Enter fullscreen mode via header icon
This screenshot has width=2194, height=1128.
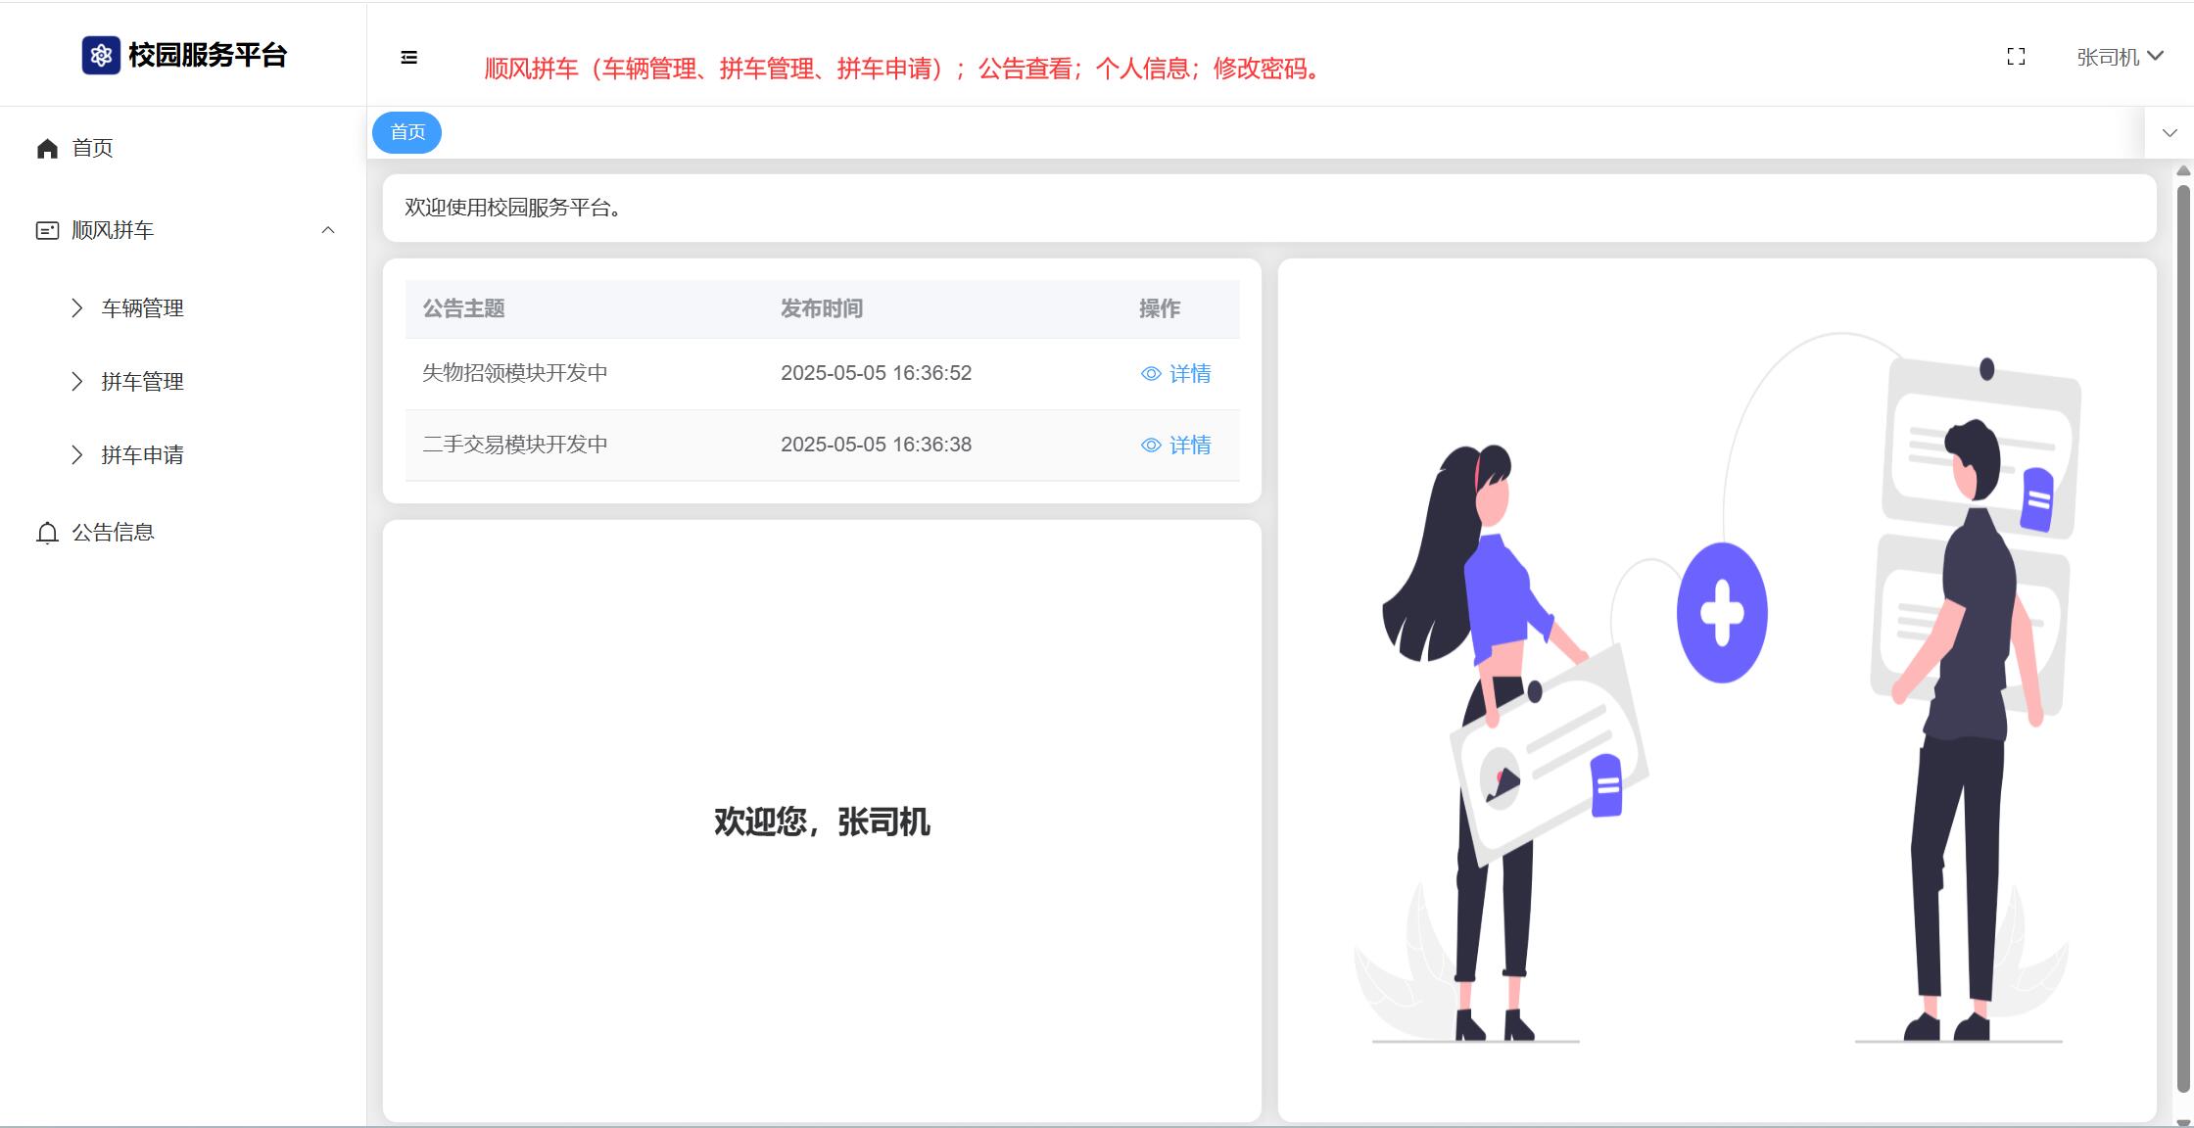(x=2016, y=57)
